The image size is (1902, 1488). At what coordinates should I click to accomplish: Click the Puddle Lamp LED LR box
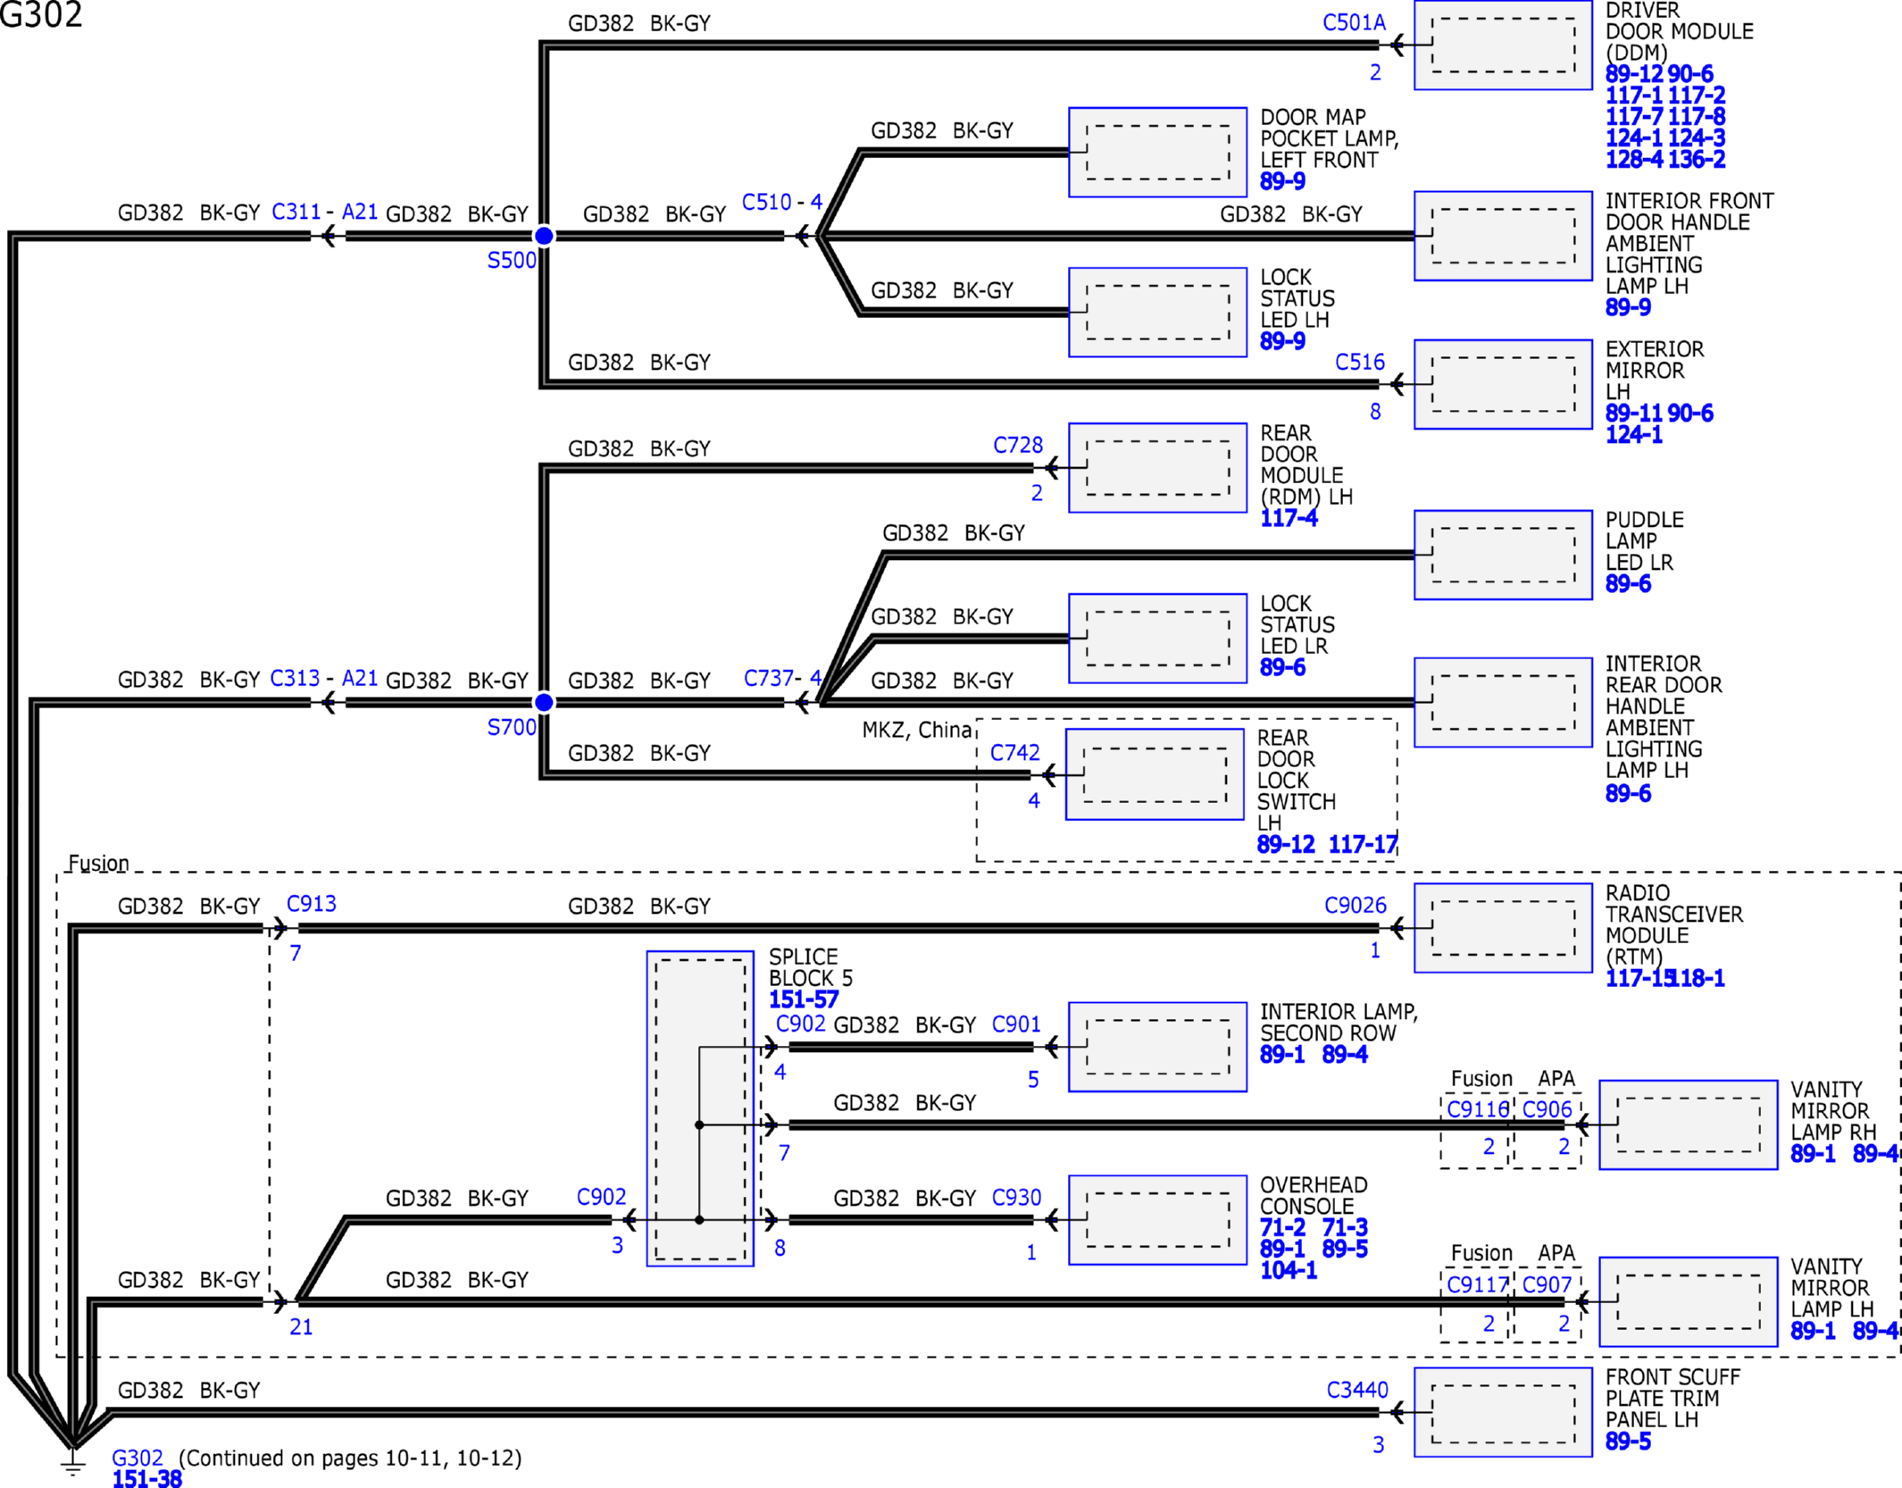1504,555
